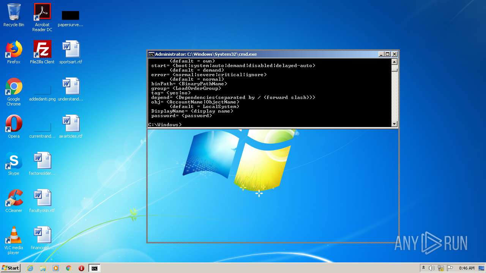Launch Firefox from the desktop
This screenshot has height=273, width=486.
[14, 52]
